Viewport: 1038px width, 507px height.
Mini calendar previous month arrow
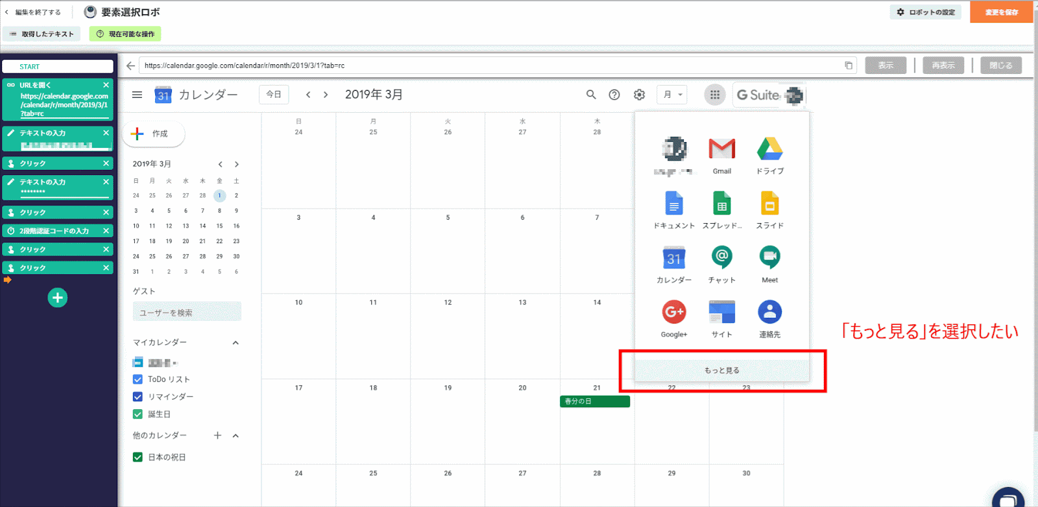pos(221,164)
